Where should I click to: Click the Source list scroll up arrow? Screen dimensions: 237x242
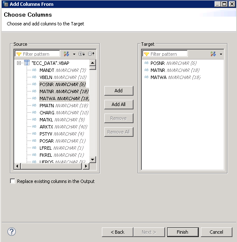coord(93,63)
